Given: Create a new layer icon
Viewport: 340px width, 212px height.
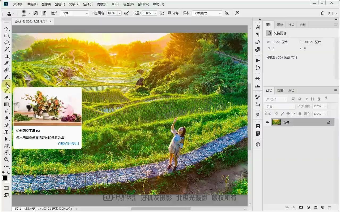Looking at the screenshot, I should click(322, 207).
